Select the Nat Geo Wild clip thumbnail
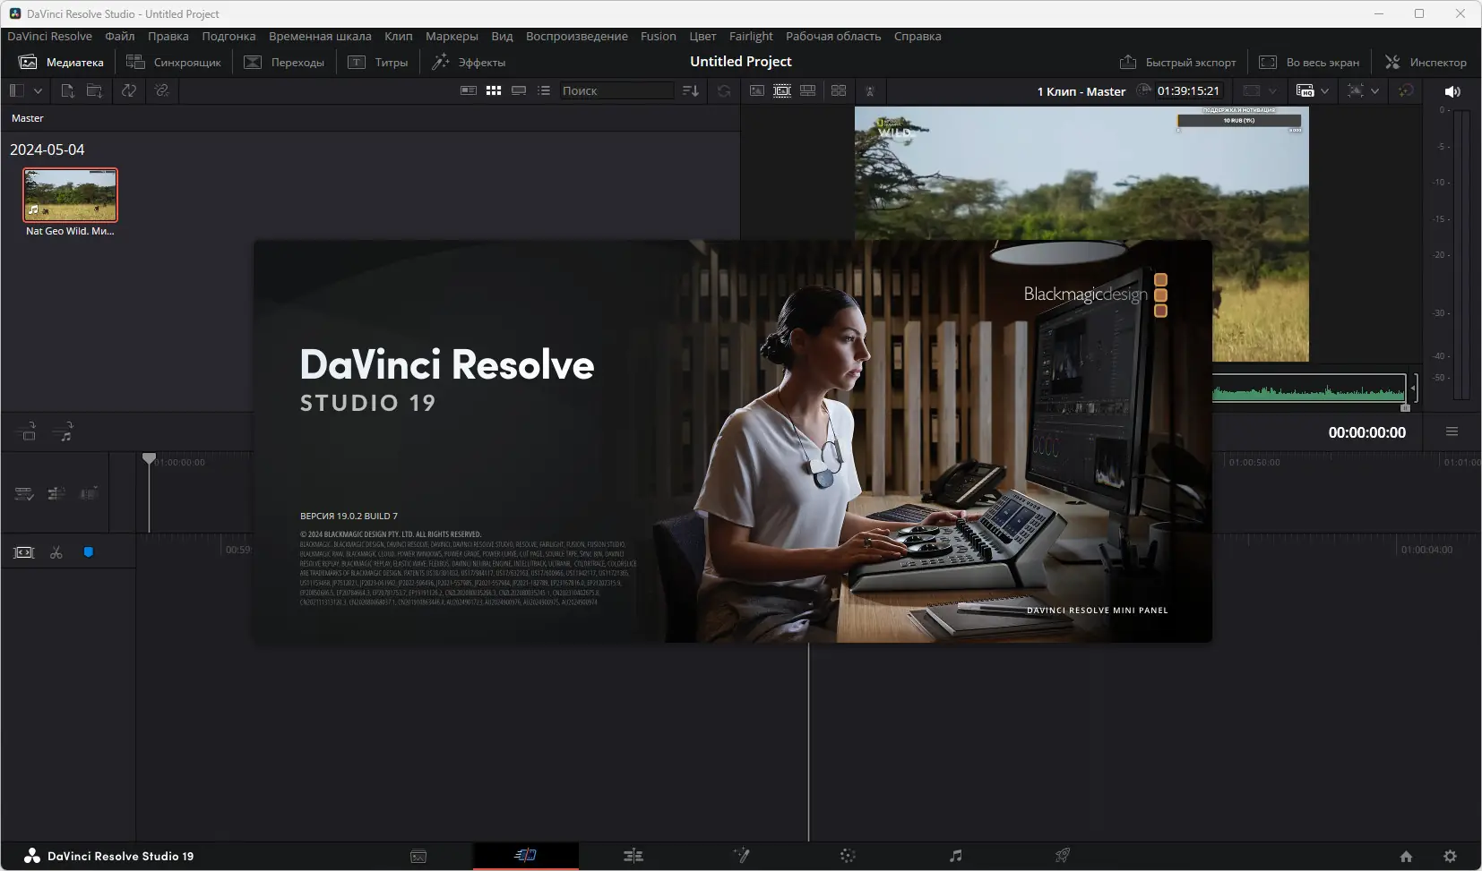 pyautogui.click(x=70, y=195)
